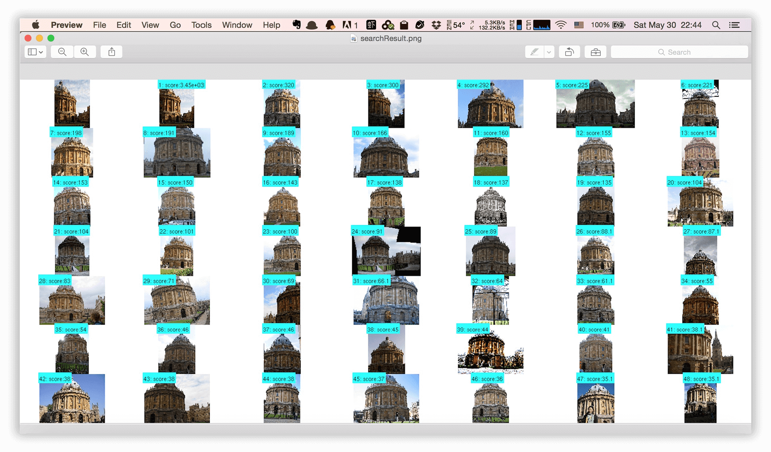Open the Tools menu
771x452 pixels.
click(201, 25)
